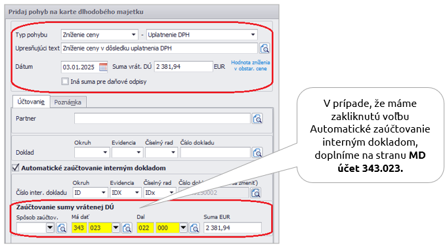Open lookup icon next to Upresňujúci text
447x246 pixels.
point(265,49)
